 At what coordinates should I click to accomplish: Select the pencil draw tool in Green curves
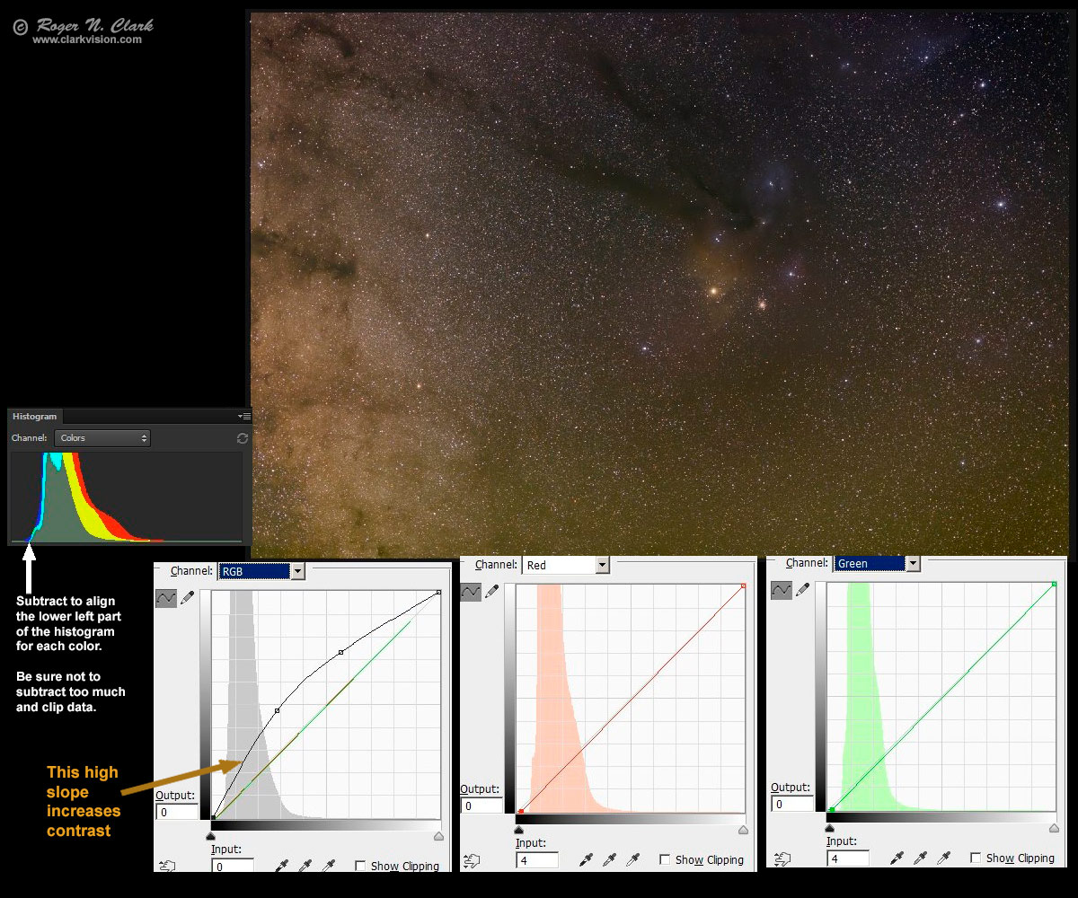(802, 590)
